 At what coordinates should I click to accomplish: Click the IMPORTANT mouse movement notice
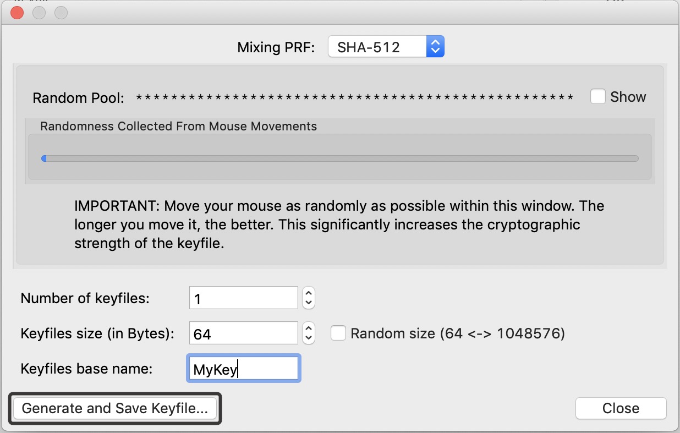[x=339, y=224]
